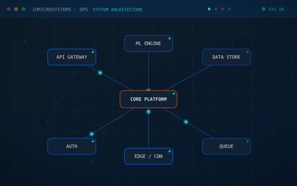Select the first active page dot

coord(209,9)
